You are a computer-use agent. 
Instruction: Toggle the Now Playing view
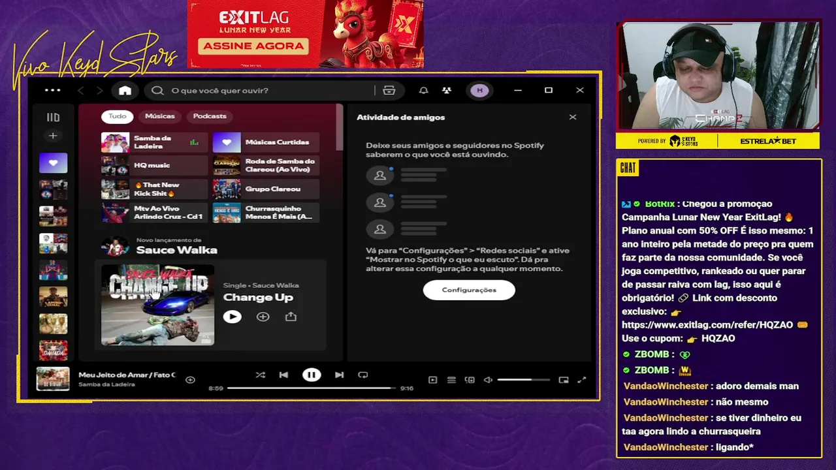click(432, 380)
